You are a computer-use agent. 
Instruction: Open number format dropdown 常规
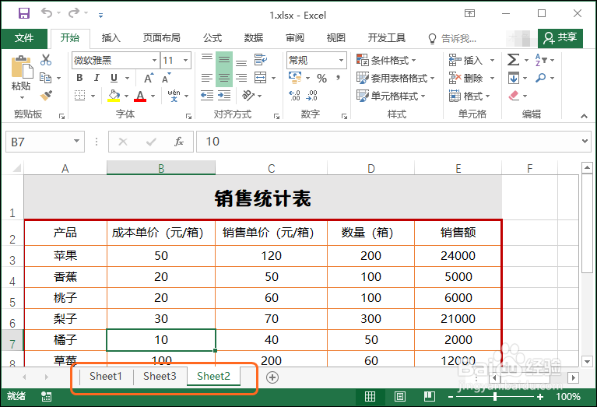pyautogui.click(x=341, y=60)
